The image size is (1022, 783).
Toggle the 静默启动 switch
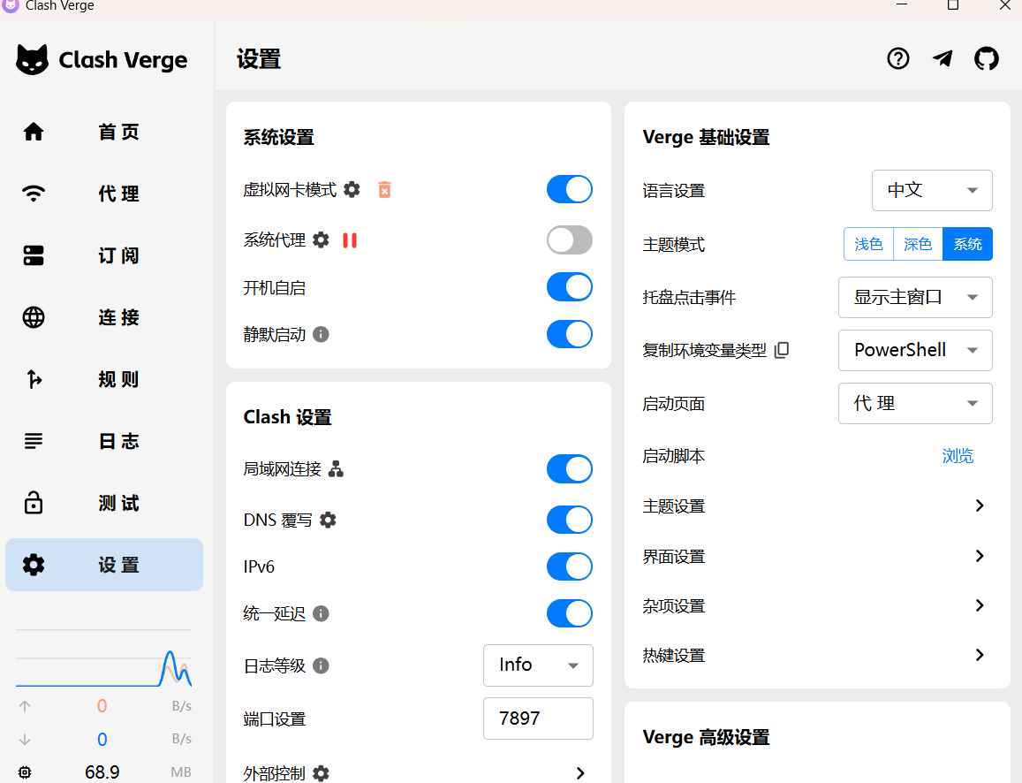tap(570, 334)
